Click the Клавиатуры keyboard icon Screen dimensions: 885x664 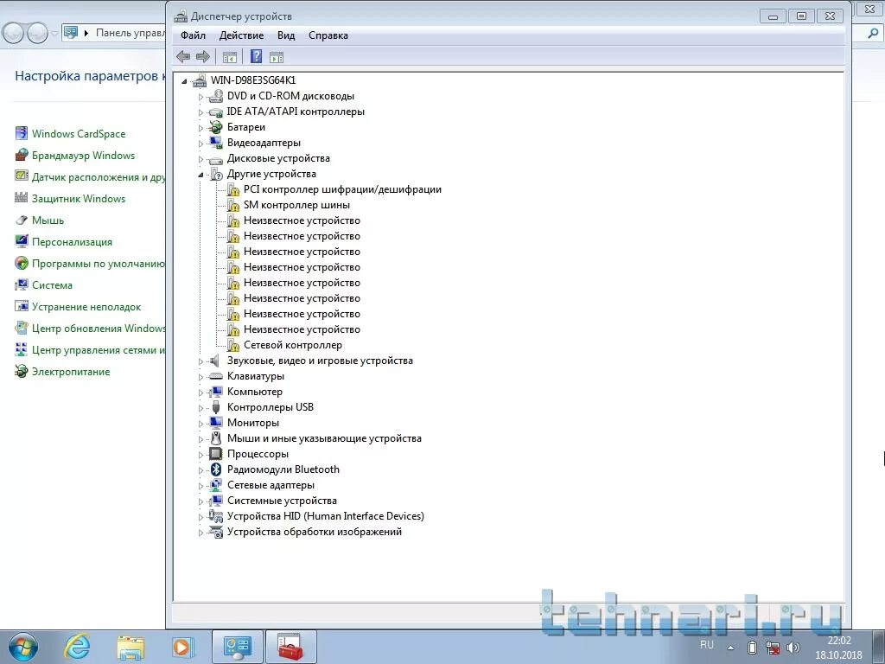click(x=215, y=376)
